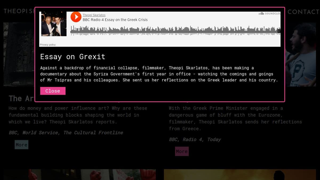
Task: Open the Privacy policy link
Action: point(48,45)
